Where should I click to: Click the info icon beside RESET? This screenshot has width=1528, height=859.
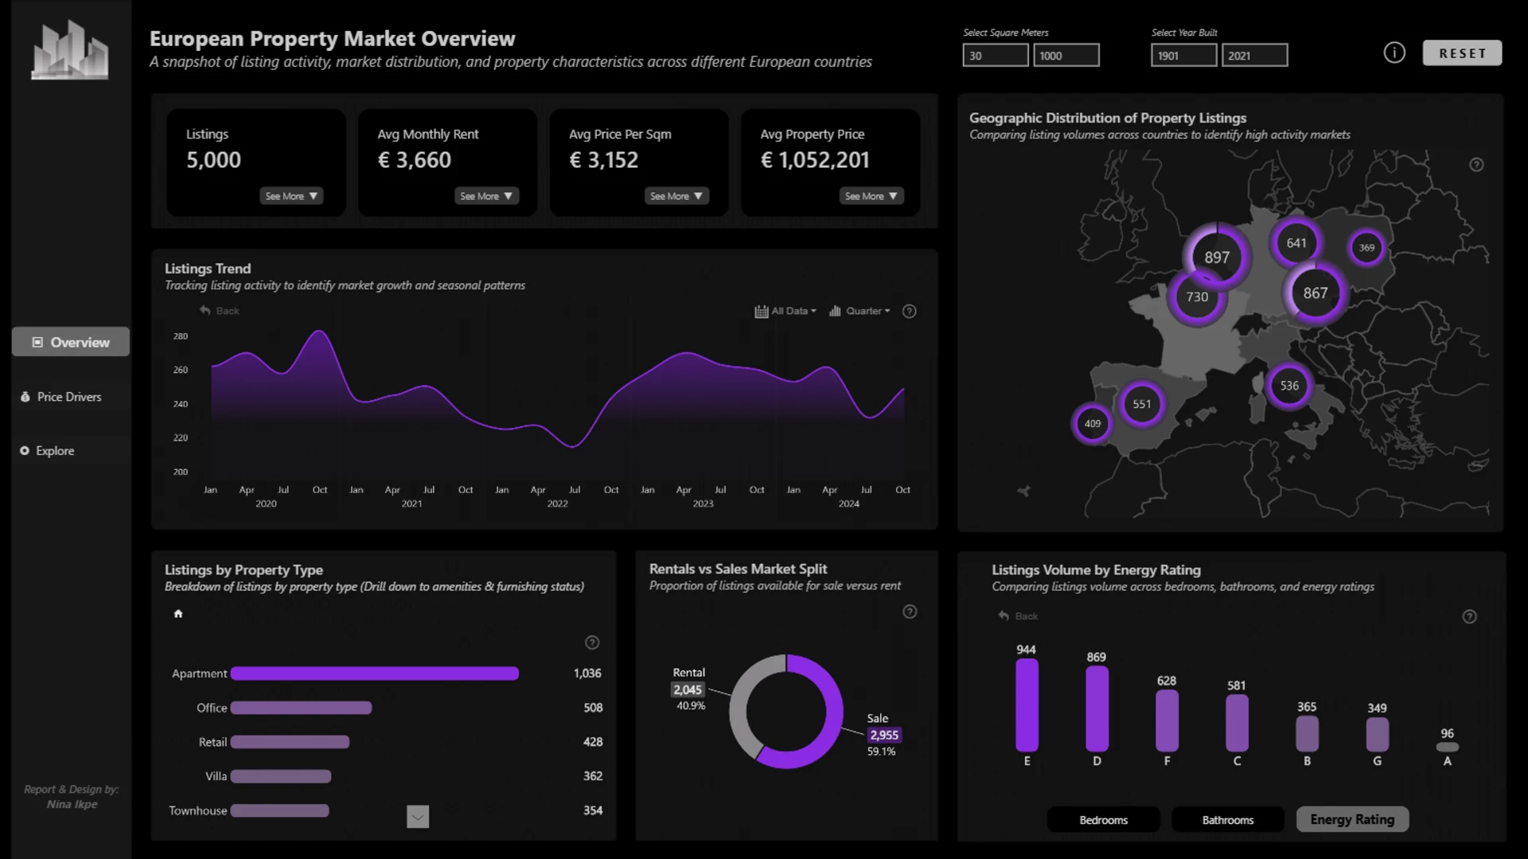tap(1394, 52)
